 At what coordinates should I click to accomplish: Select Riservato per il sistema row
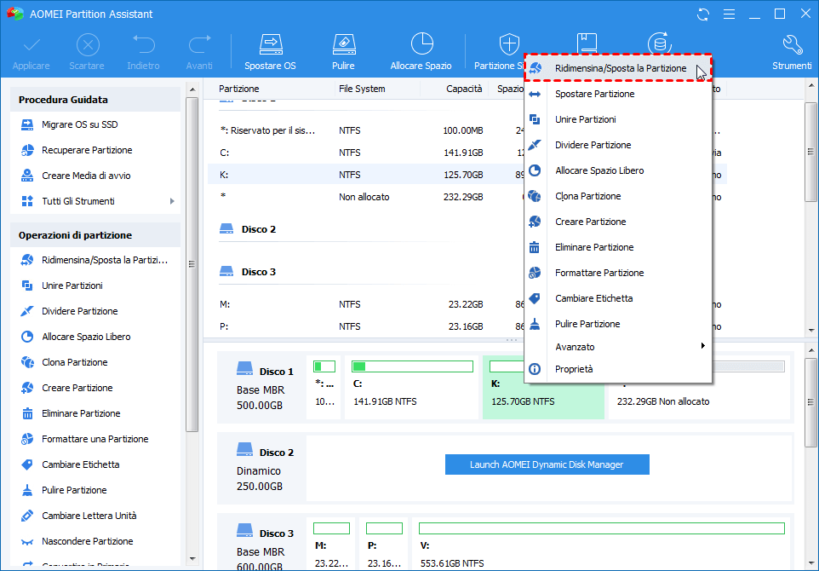tap(365, 130)
